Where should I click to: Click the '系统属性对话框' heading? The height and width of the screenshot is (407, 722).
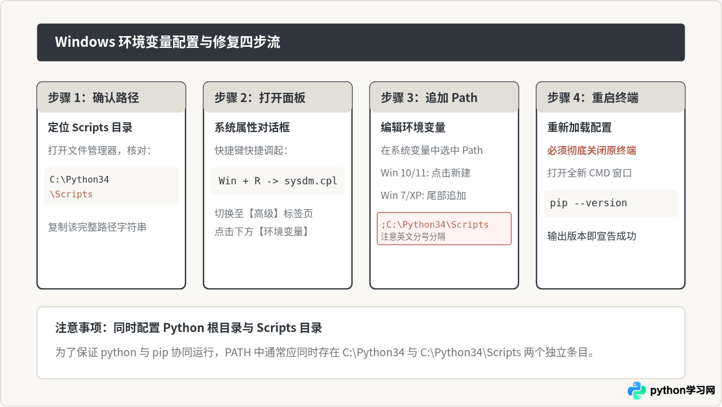click(252, 127)
